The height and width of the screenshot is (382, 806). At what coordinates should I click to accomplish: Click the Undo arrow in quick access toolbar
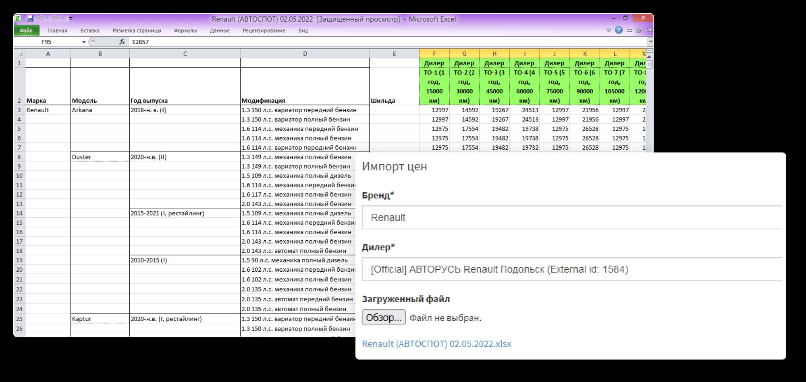click(x=40, y=18)
